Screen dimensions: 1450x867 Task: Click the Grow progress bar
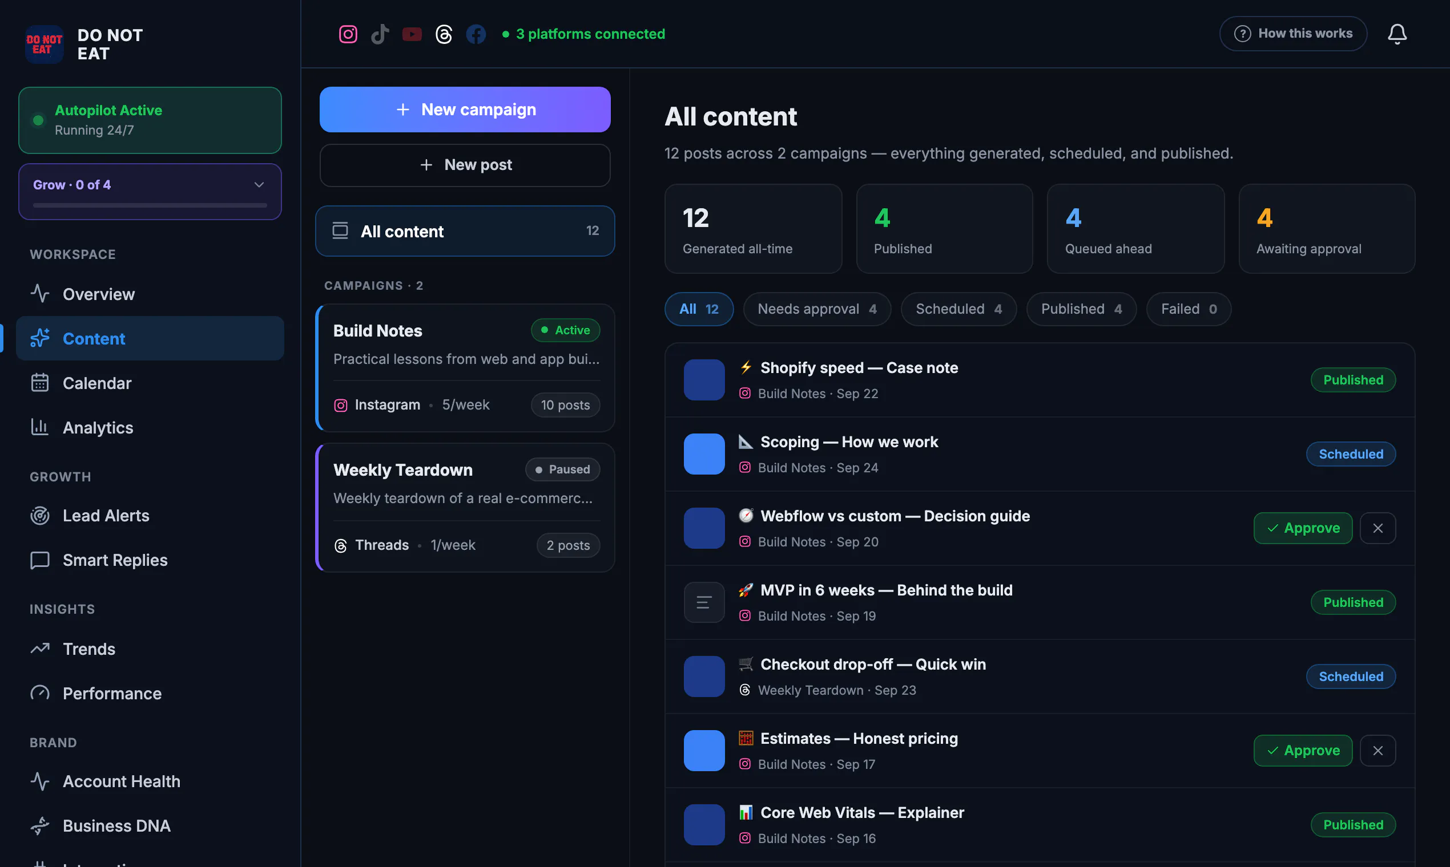150,206
